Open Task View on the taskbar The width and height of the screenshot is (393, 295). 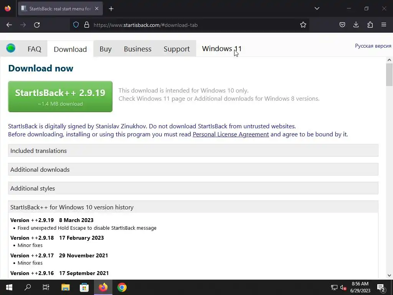click(x=46, y=287)
